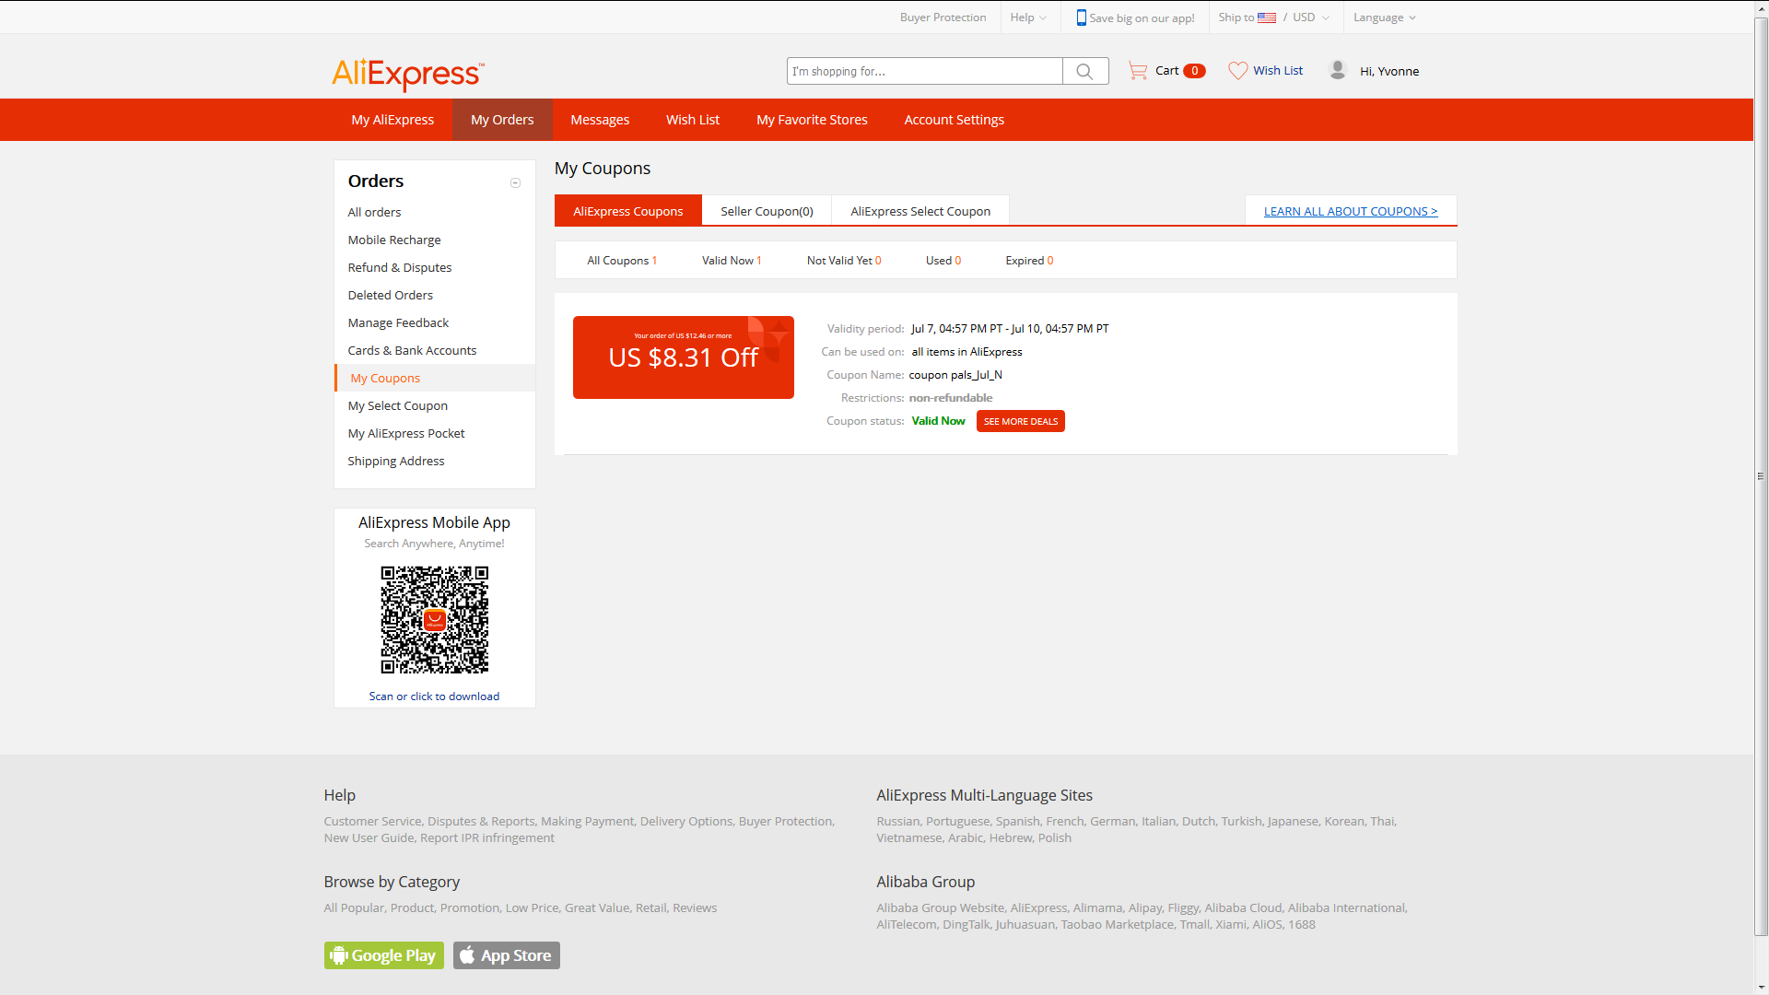This screenshot has width=1769, height=995.
Task: Click the QR code image
Action: click(435, 619)
